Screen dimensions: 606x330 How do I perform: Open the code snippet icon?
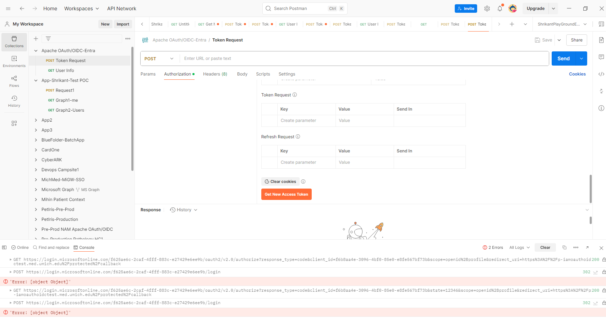click(601, 74)
